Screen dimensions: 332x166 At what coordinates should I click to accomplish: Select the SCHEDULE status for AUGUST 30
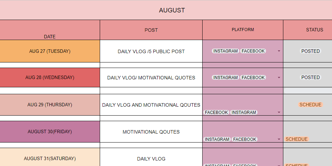click(296, 139)
